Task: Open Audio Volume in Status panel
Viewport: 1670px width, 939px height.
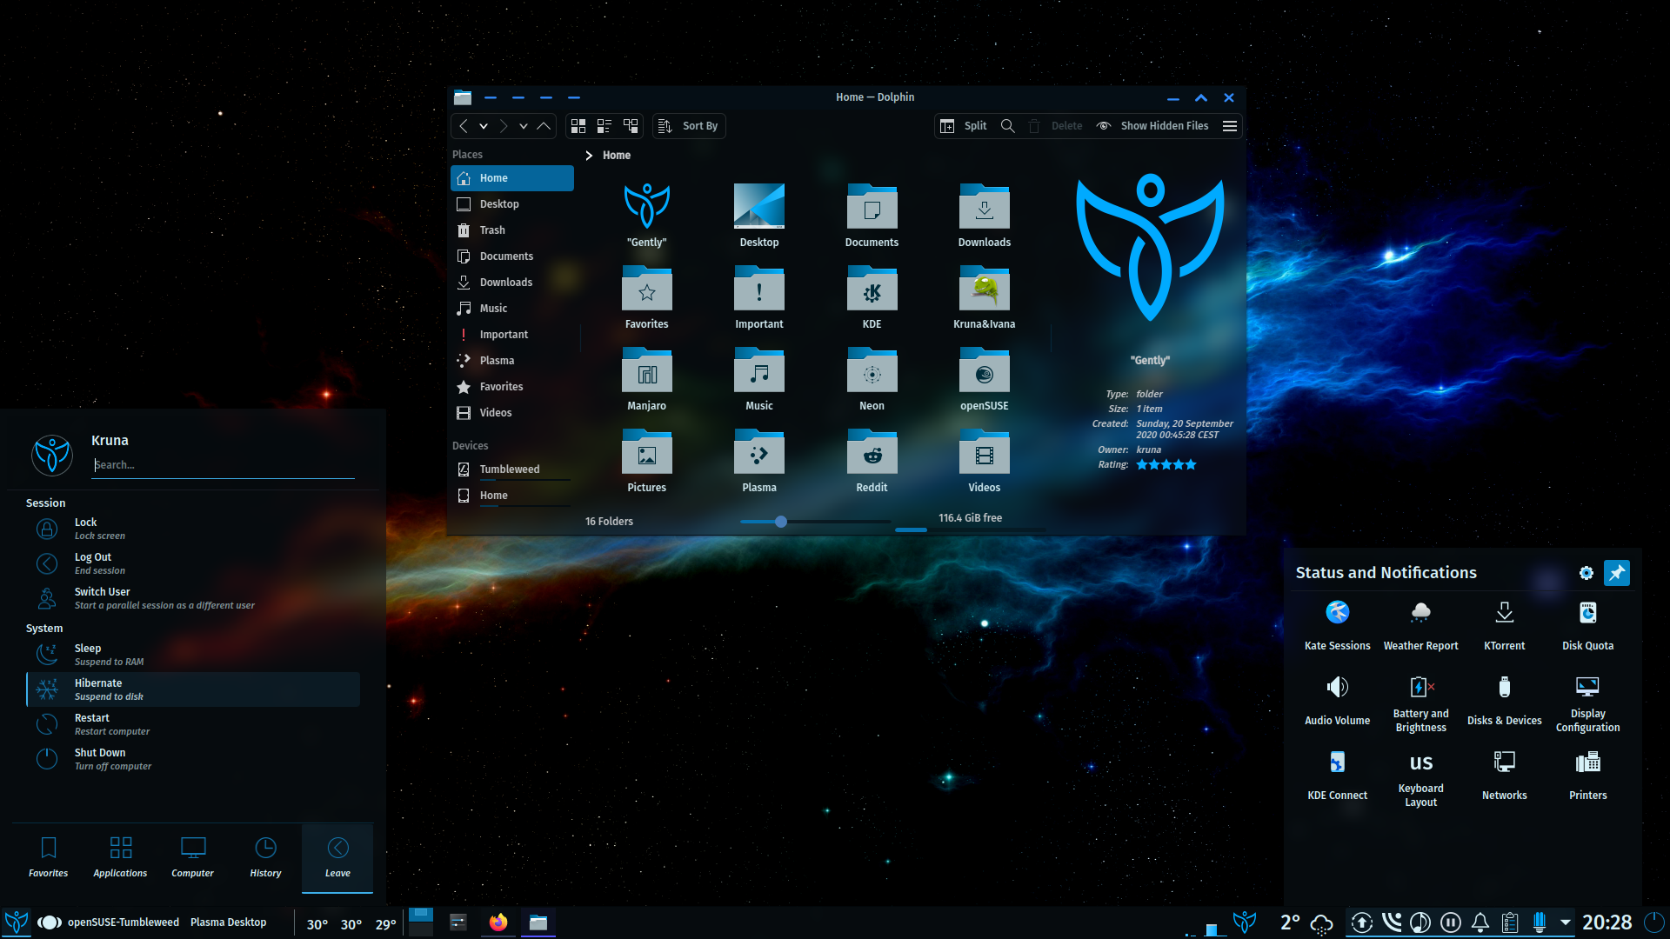Action: coord(1338,700)
